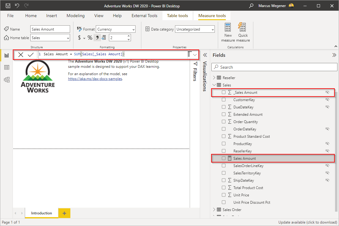Toggle the thousands separator comma icon
Image resolution: width=339 pixels, height=226 pixels.
[x=97, y=38]
